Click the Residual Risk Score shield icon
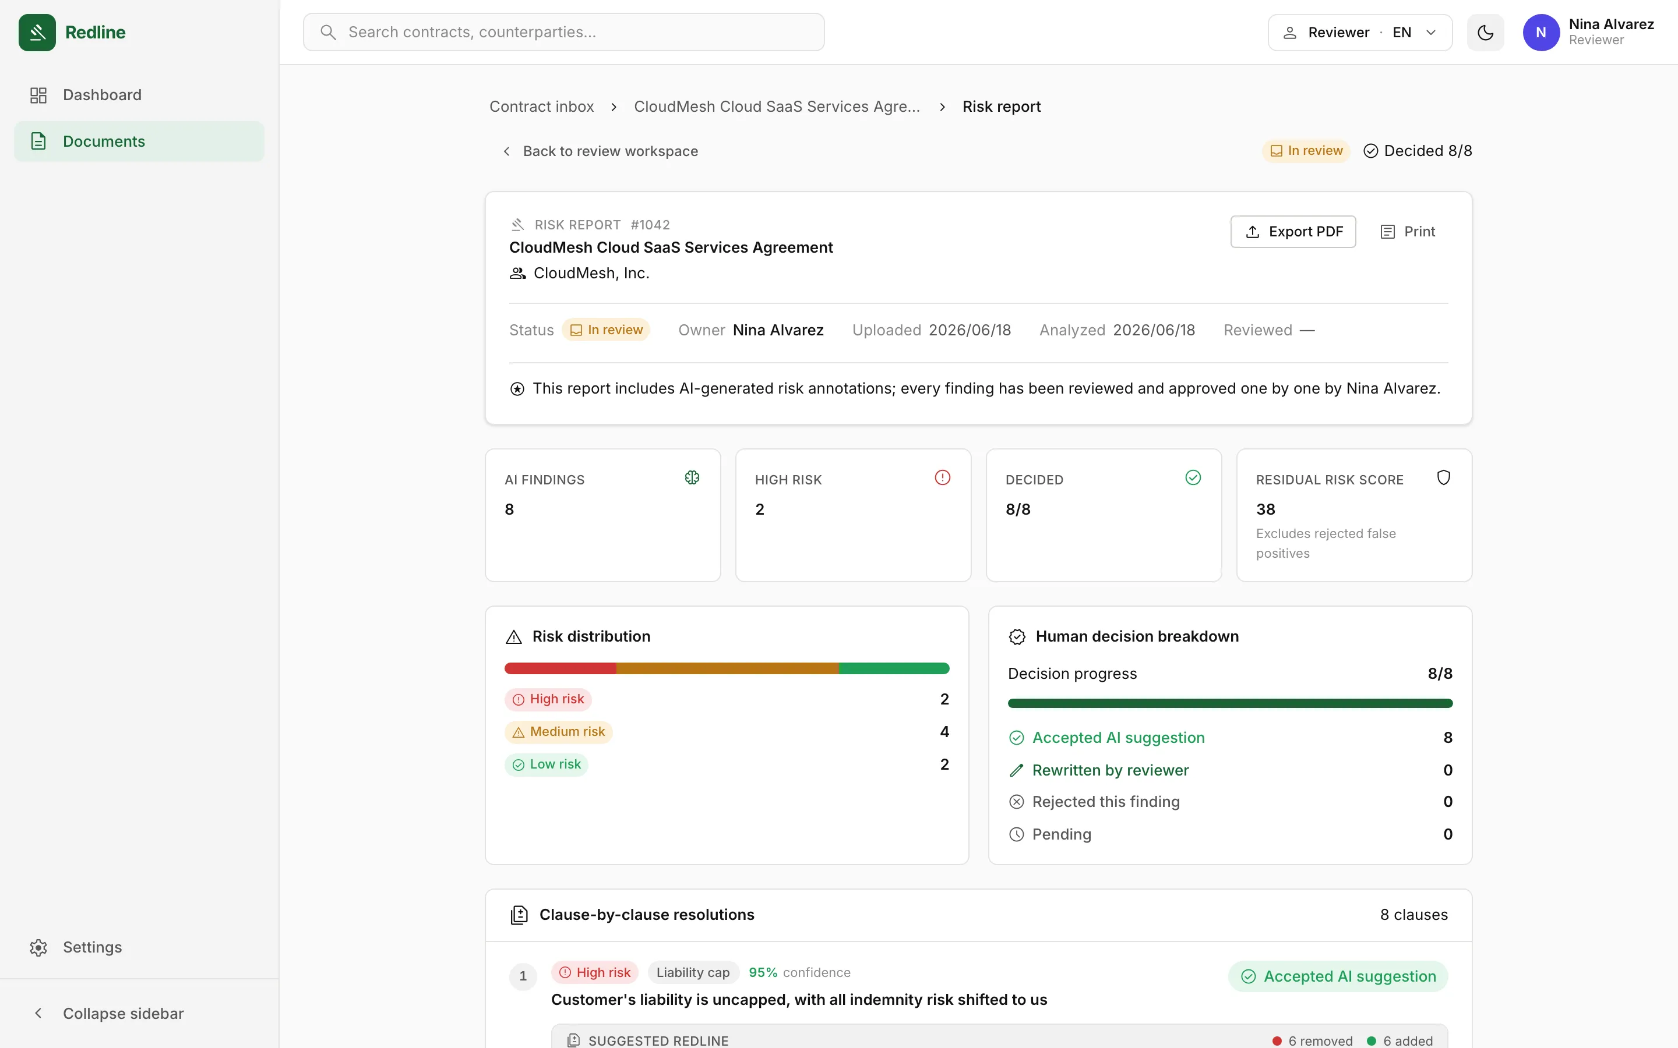 [x=1444, y=477]
